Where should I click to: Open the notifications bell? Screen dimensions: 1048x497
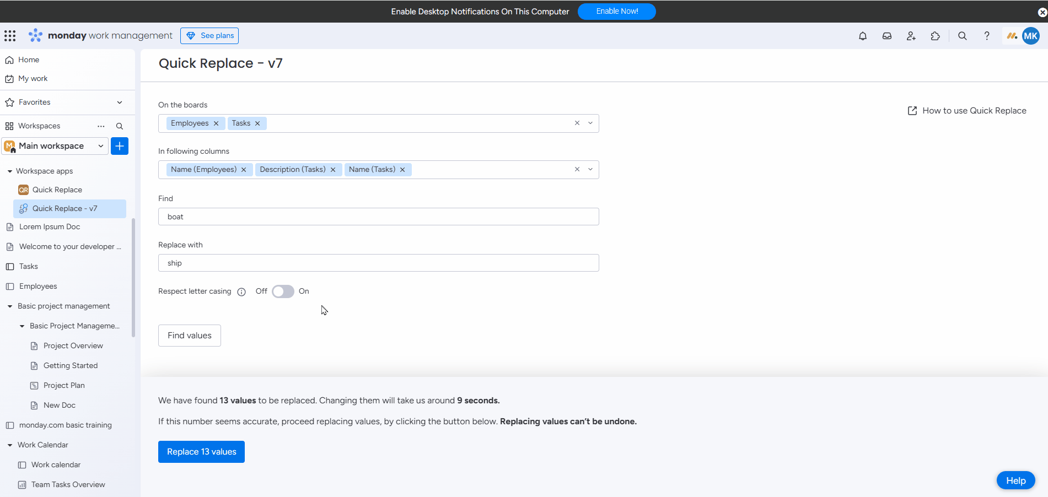(863, 36)
